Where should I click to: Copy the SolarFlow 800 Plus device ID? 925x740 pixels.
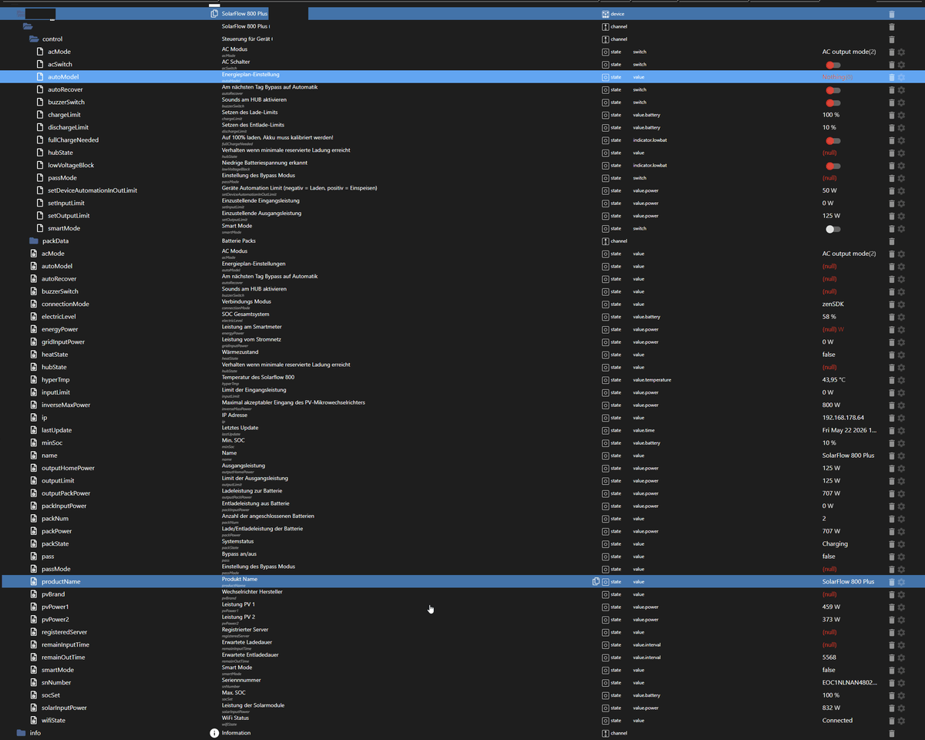click(x=214, y=14)
